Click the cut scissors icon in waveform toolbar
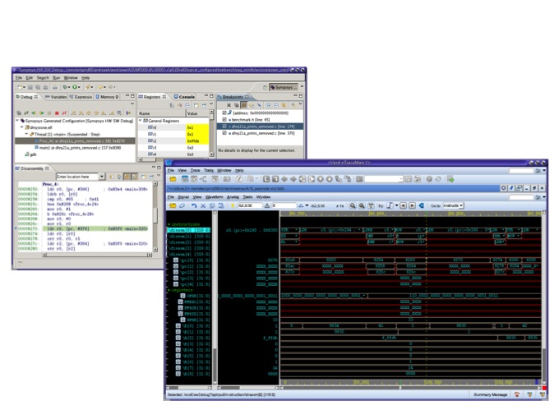The width and height of the screenshot is (559, 419). [x=203, y=205]
